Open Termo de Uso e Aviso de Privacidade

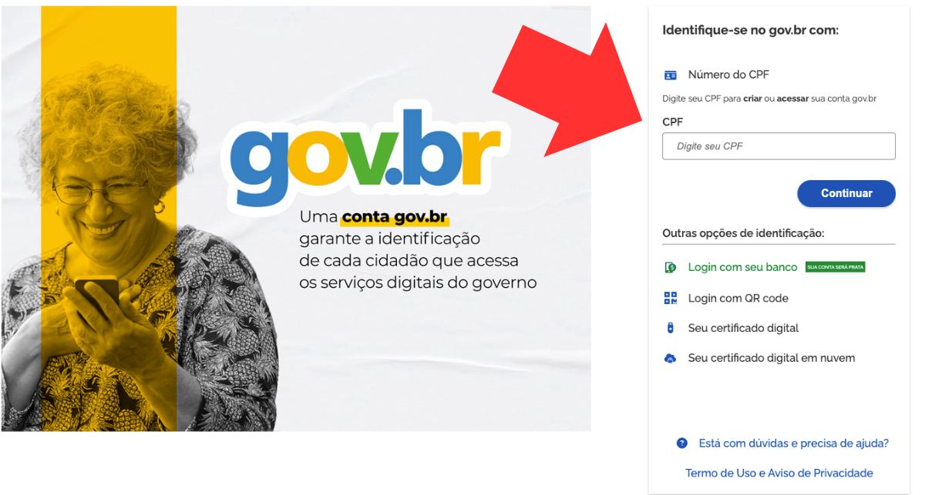click(x=779, y=473)
